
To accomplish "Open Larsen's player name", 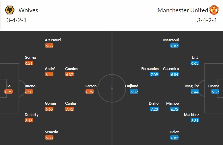I will pos(91,86).
